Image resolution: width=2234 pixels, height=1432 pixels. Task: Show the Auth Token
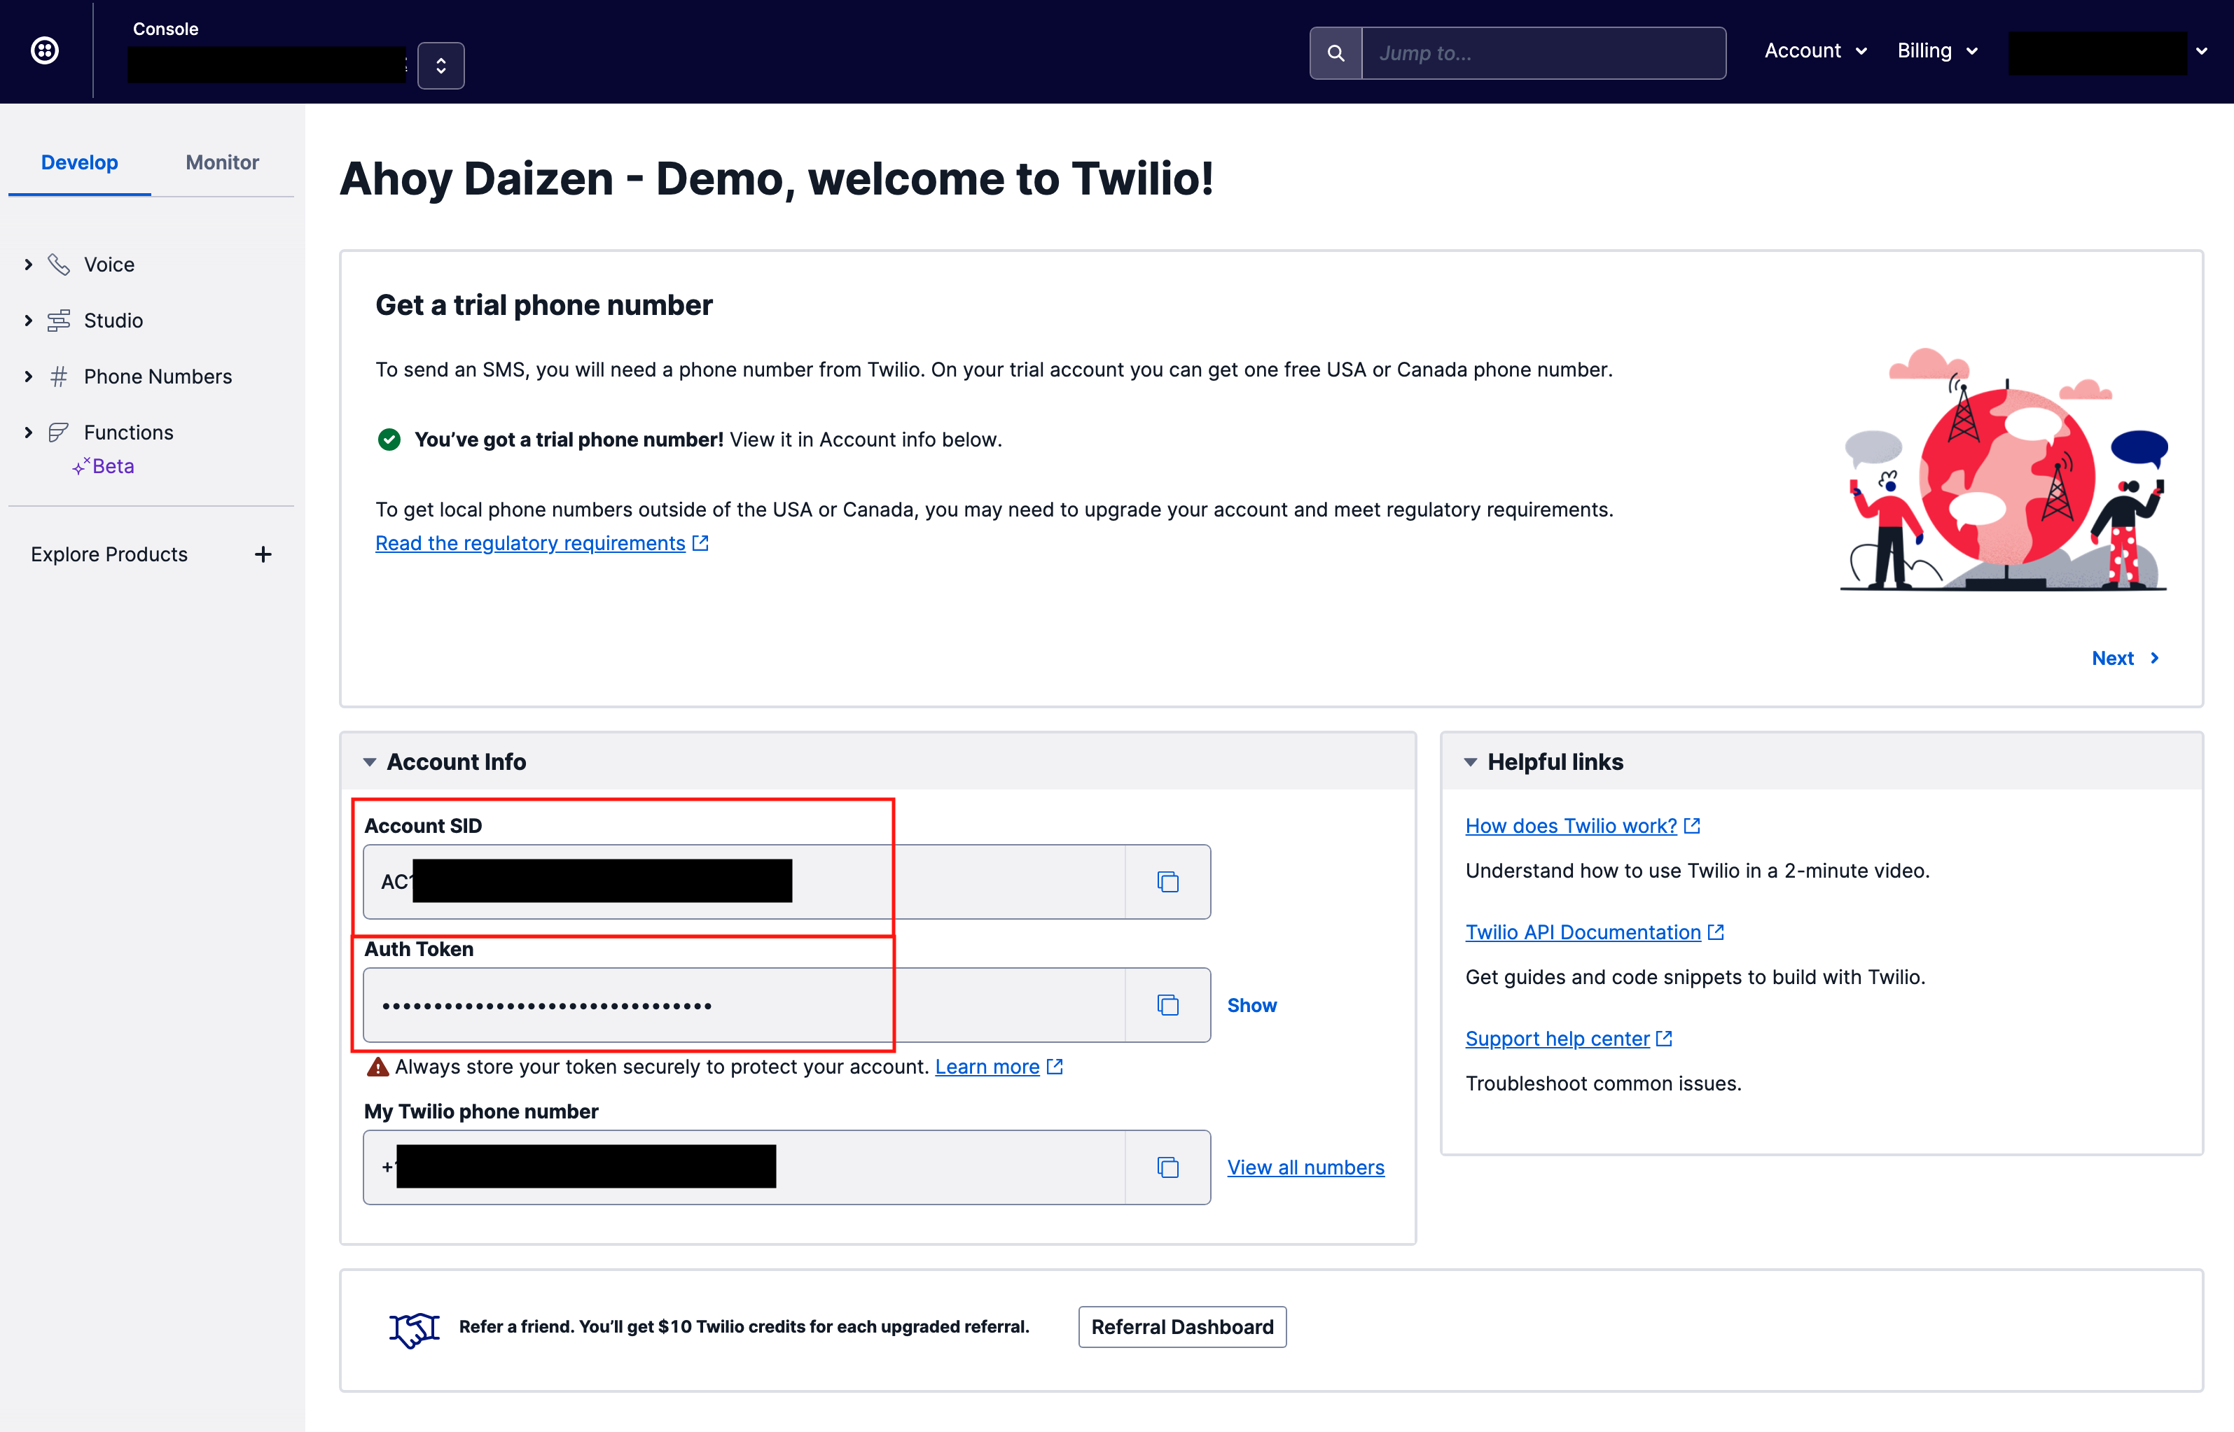[x=1251, y=1005]
